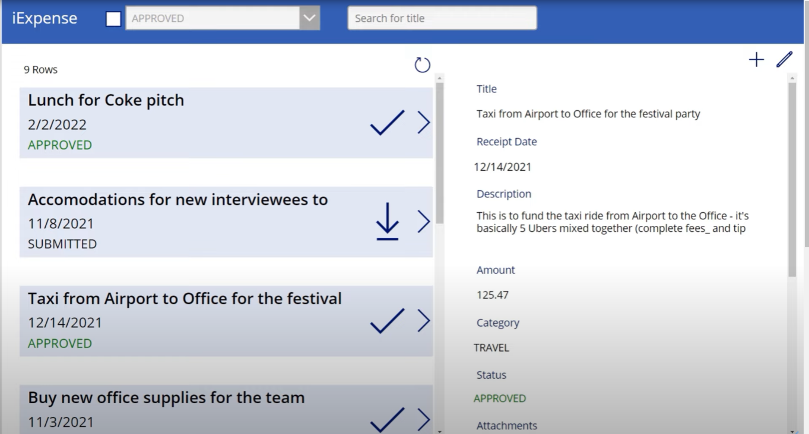809x434 pixels.
Task: Edit the expense with pencil icon
Action: point(784,59)
